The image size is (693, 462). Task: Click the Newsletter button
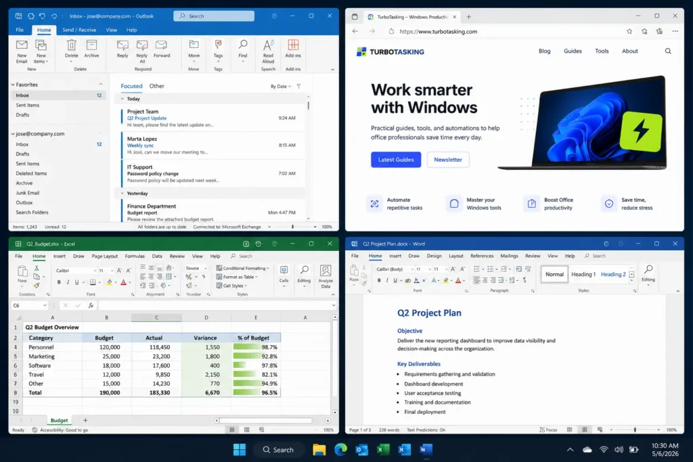pos(448,160)
